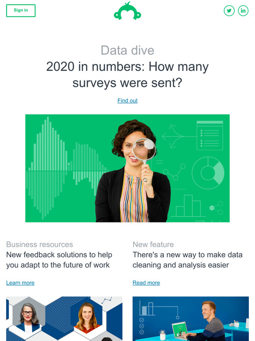The width and height of the screenshot is (255, 341).
Task: Click the Sign in button
Action: (x=21, y=11)
